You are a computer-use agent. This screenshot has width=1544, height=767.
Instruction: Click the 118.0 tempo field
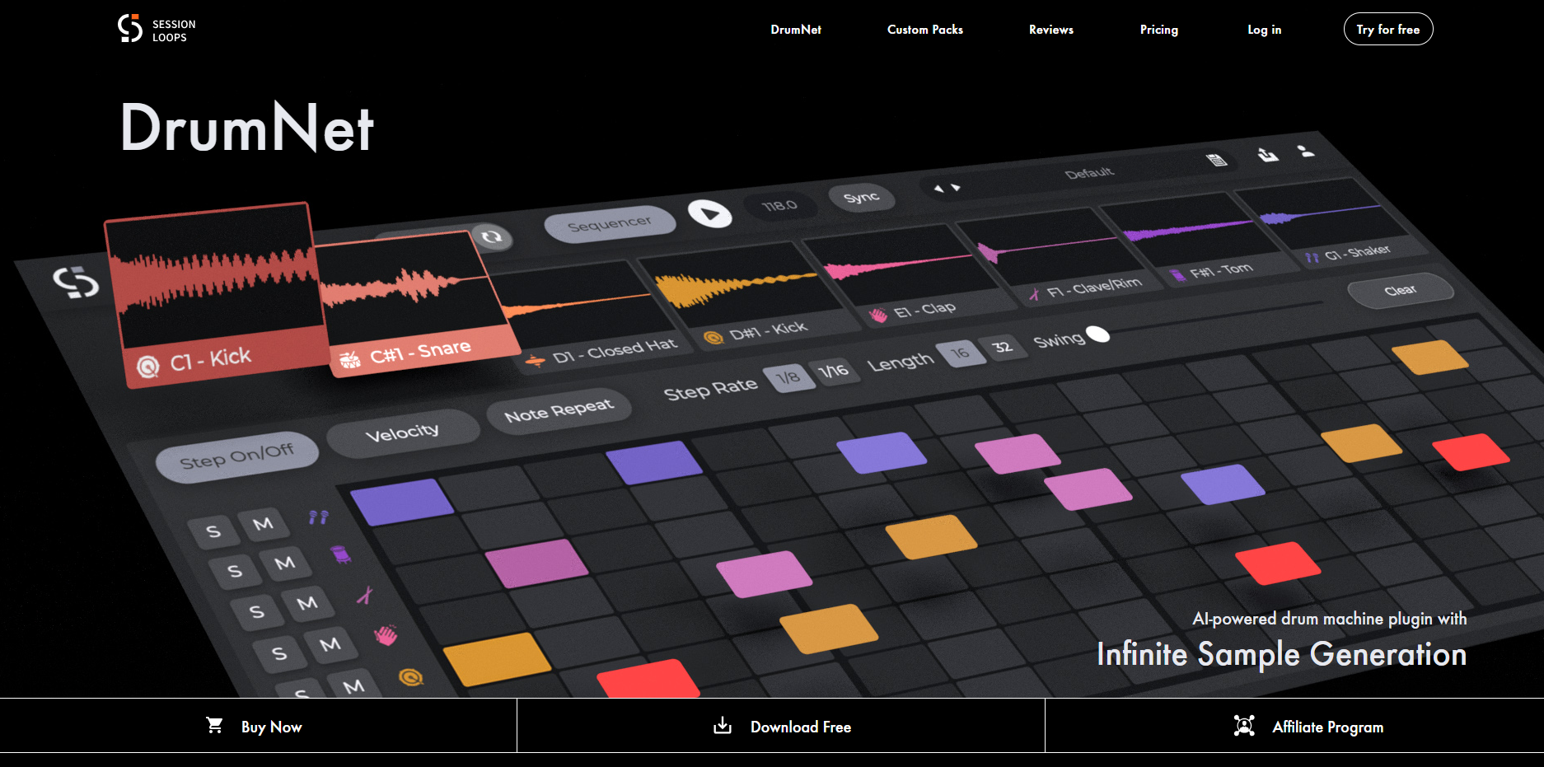[x=779, y=205]
